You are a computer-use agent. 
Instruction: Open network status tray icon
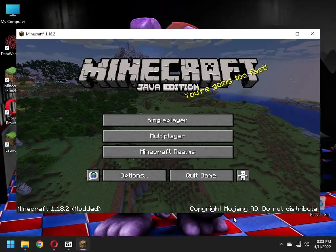(x=298, y=244)
